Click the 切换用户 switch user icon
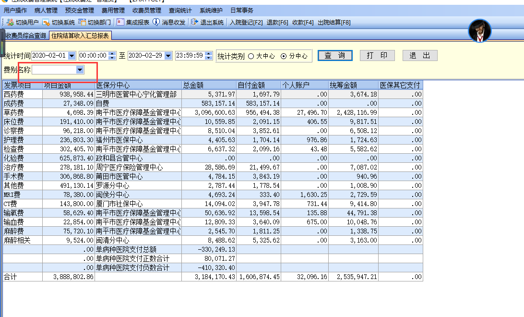Screen dimensions: 524x317 pos(11,23)
